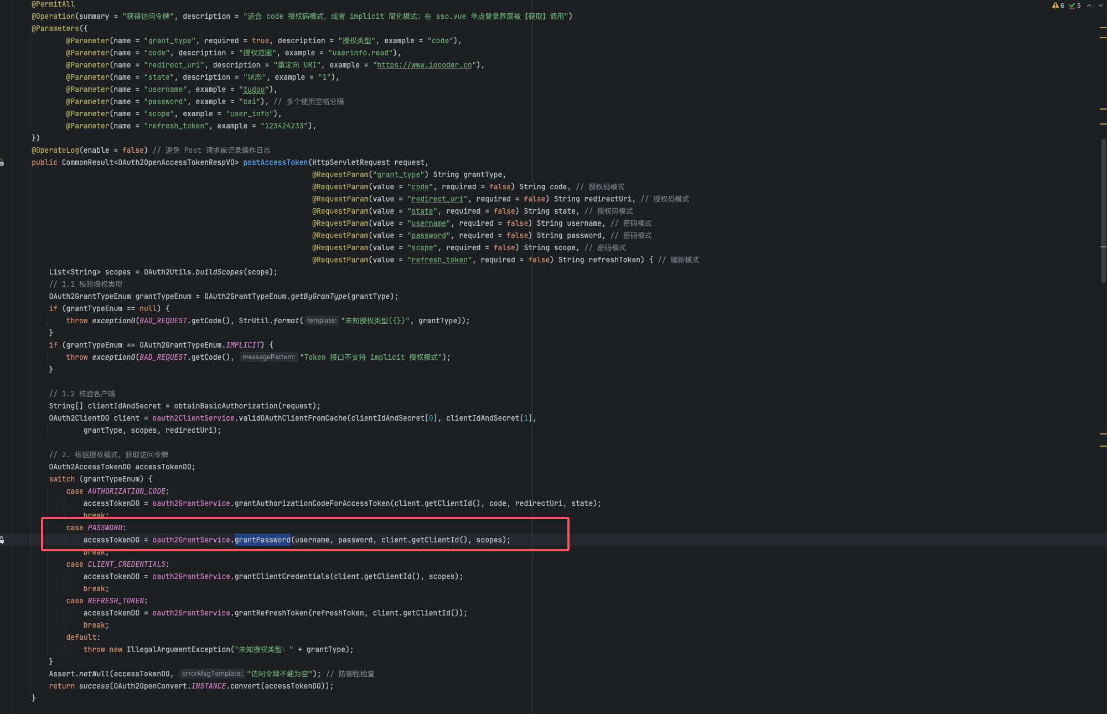
Task: Open the warnings indicator showing 6
Action: click(1058, 6)
